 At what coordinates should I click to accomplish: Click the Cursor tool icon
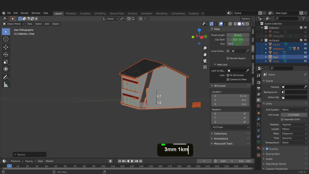pos(6,39)
